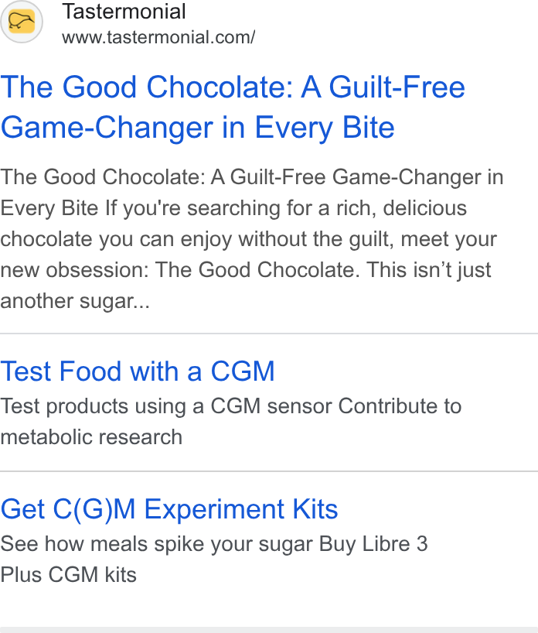Screen dimensions: 538x633
Task: Click the "Buy Libre 3" phrase
Action: 373,544
